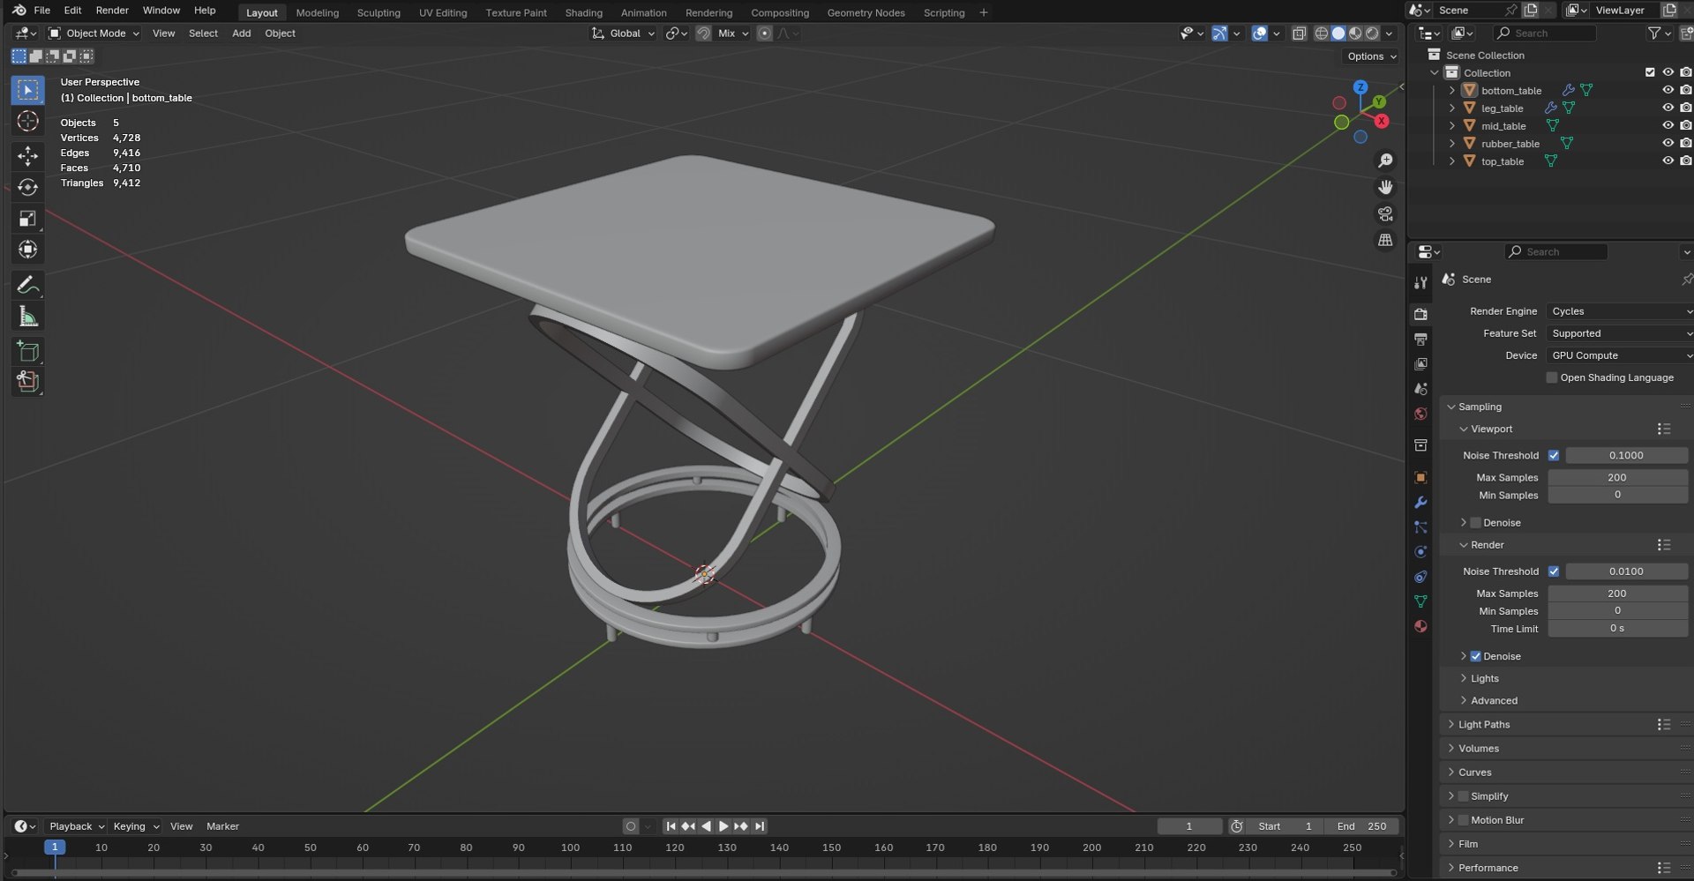
Task: Open Object Mode dropdown
Action: (94, 34)
